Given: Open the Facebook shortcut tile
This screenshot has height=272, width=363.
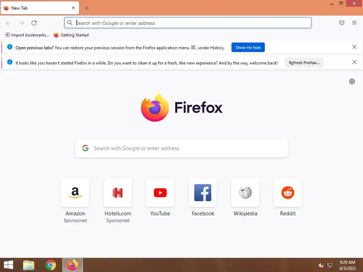Looking at the screenshot, I should (203, 193).
